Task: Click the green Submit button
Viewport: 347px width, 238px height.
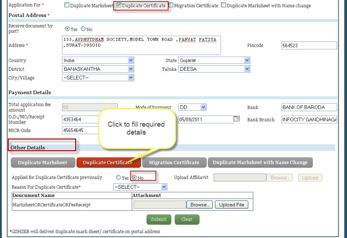Action: coord(159,219)
